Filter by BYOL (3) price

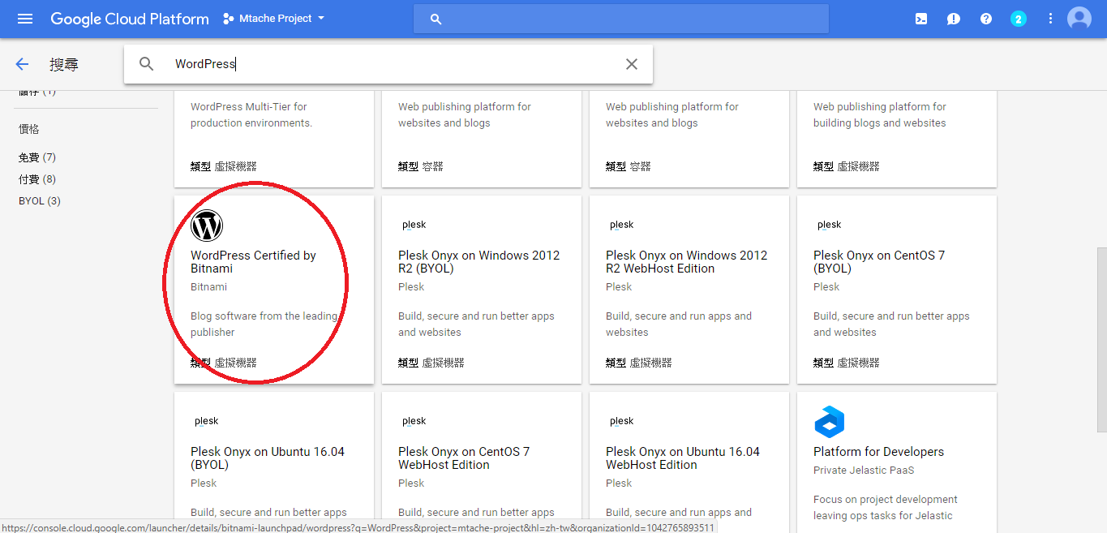pyautogui.click(x=40, y=201)
